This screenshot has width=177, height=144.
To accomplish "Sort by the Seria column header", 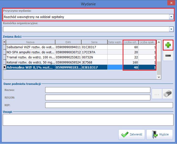I will click(x=94, y=42).
